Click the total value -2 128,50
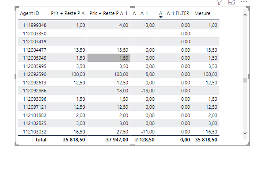This screenshot has height=171, width=266. 144,140
